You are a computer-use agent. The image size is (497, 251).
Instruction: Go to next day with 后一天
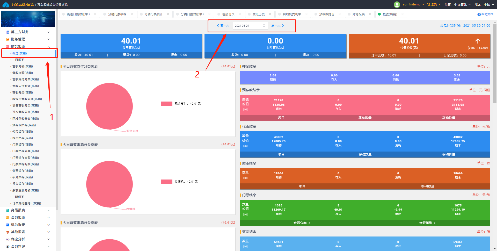[278, 26]
